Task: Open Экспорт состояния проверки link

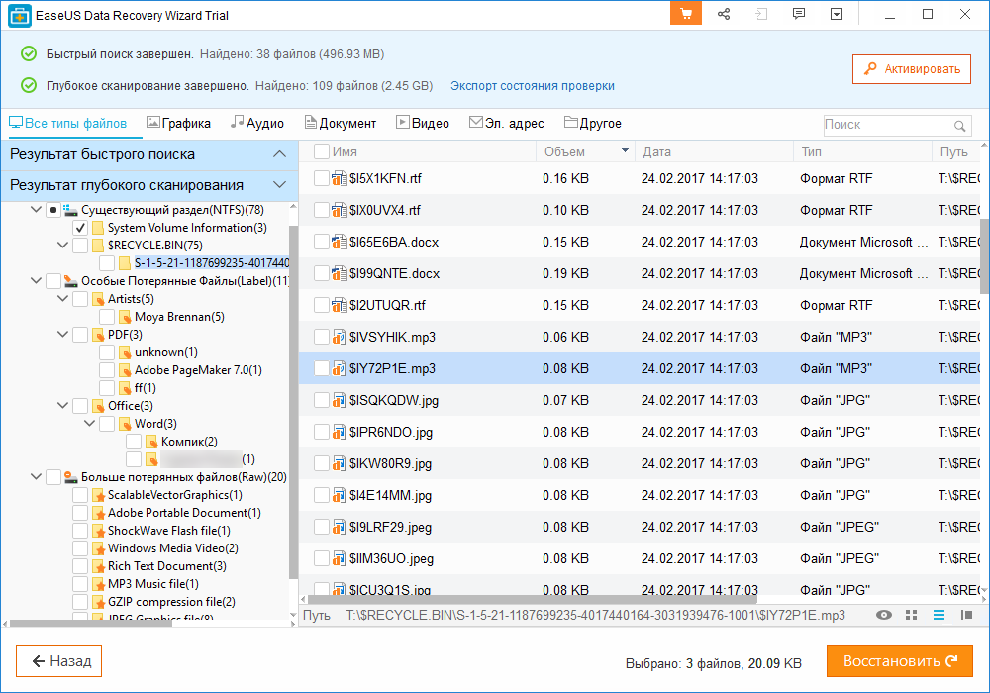Action: tap(533, 86)
